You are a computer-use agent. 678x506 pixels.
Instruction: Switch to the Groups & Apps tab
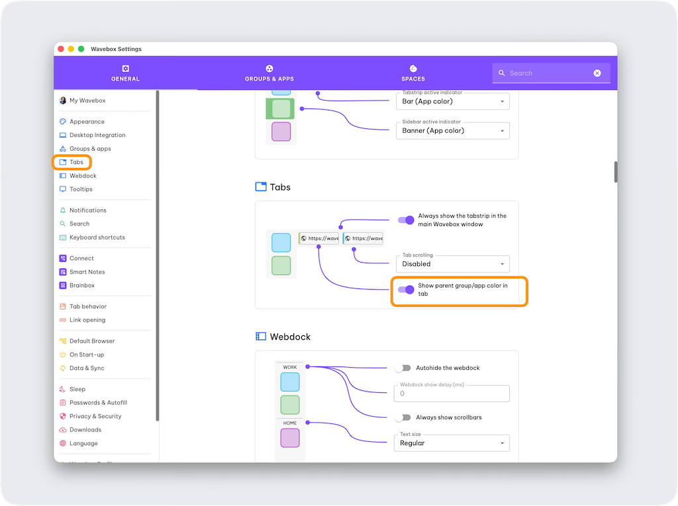coord(269,73)
